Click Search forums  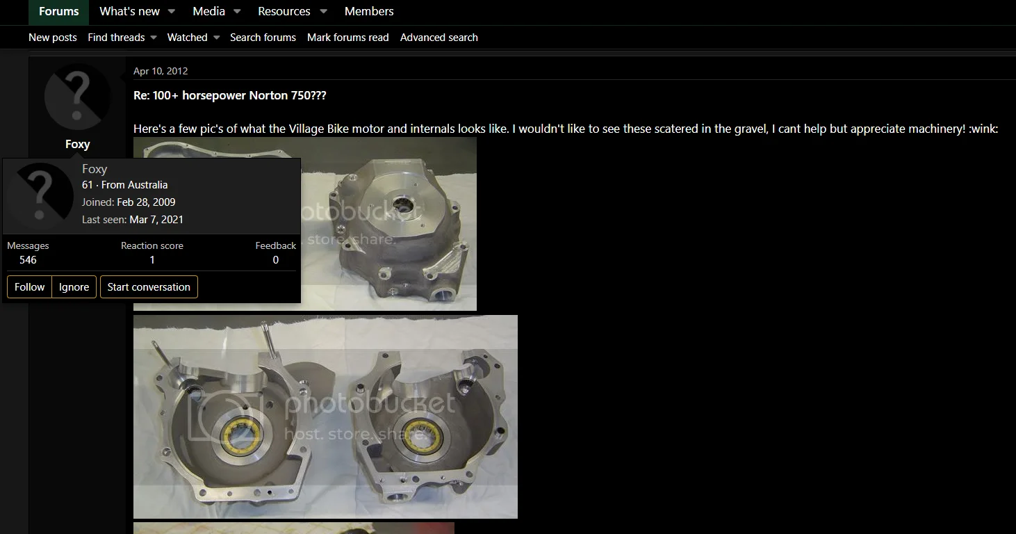point(263,38)
